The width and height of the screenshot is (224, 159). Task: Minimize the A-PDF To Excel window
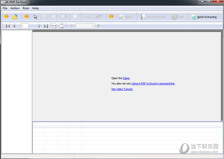click(202, 1)
